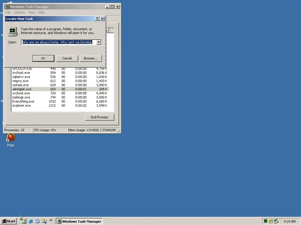Open the View menu in Task Manager

[x=31, y=12]
